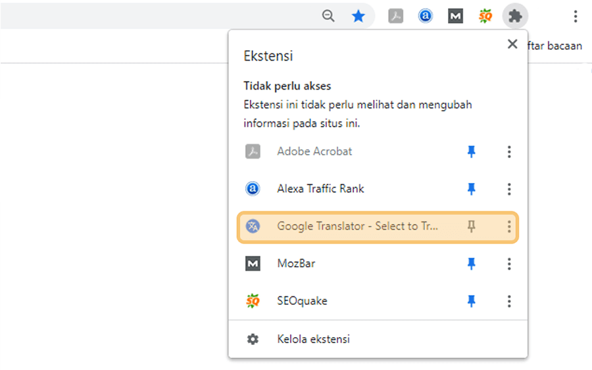The width and height of the screenshot is (592, 370).
Task: Unpin Alexa Traffic Rank from the toolbar
Action: 471,188
